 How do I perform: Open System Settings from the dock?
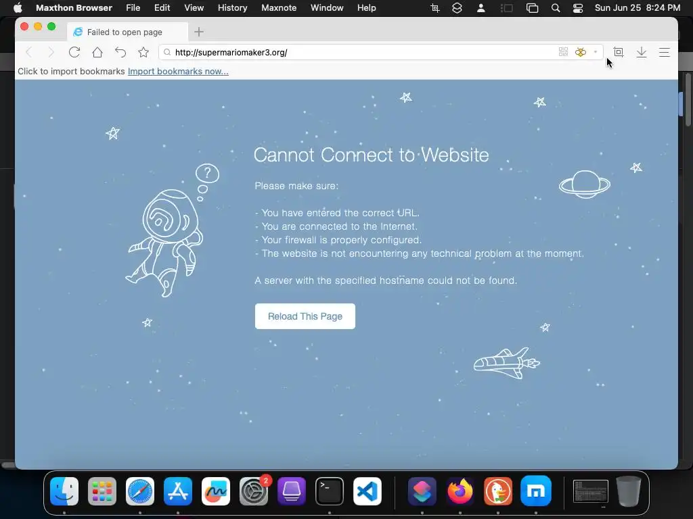click(x=254, y=491)
